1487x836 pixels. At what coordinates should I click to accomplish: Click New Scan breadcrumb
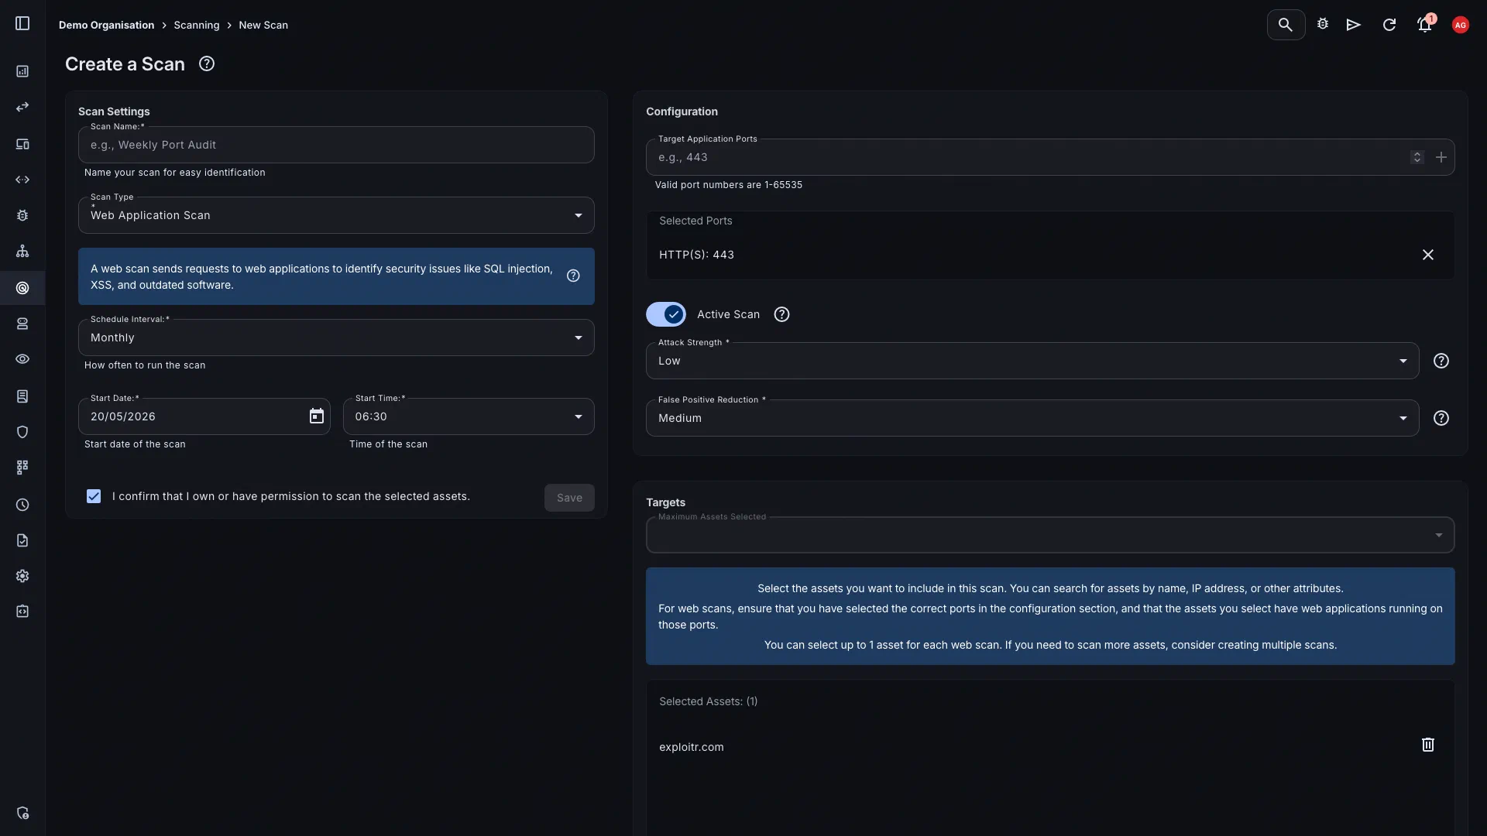(x=263, y=25)
